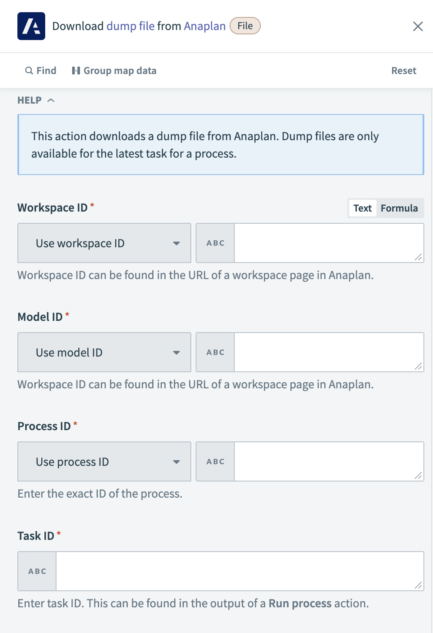Image resolution: width=433 pixels, height=633 pixels.
Task: Open the Use workspace ID dropdown
Action: click(x=104, y=243)
